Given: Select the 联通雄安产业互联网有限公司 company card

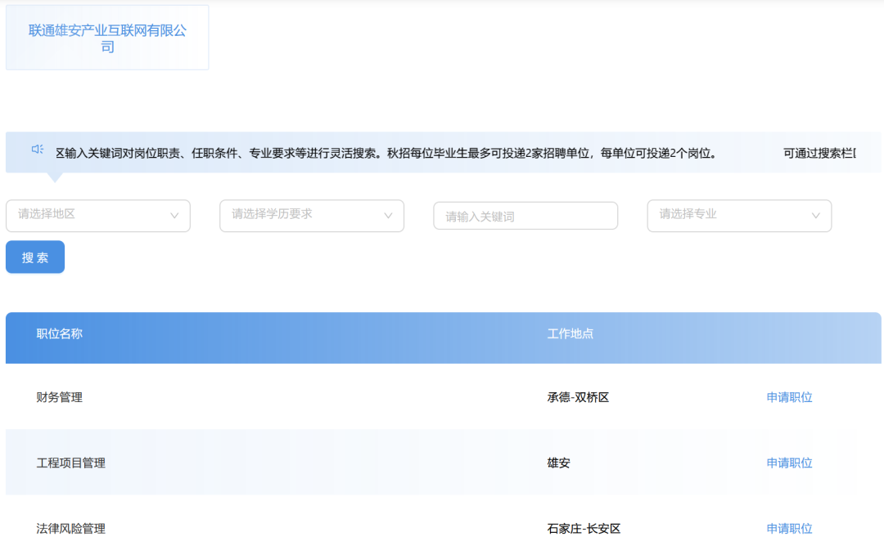Looking at the screenshot, I should [x=107, y=38].
